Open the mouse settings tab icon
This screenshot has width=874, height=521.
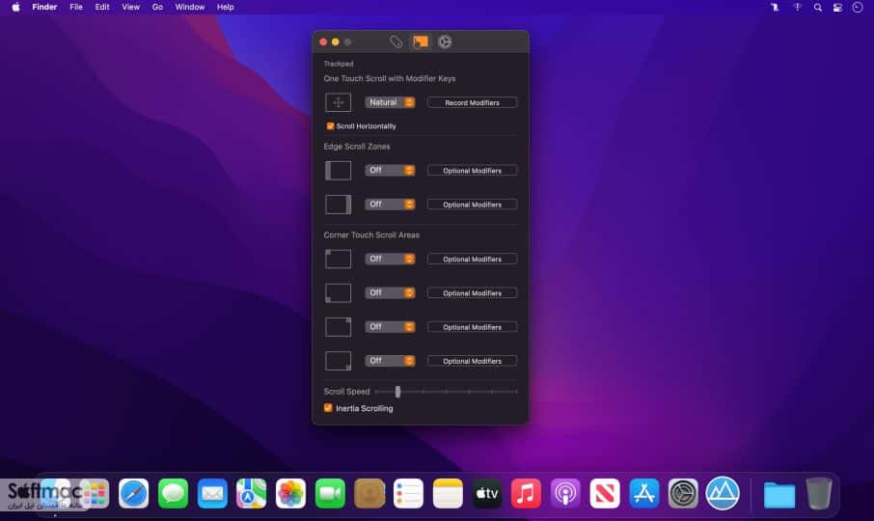(x=396, y=41)
